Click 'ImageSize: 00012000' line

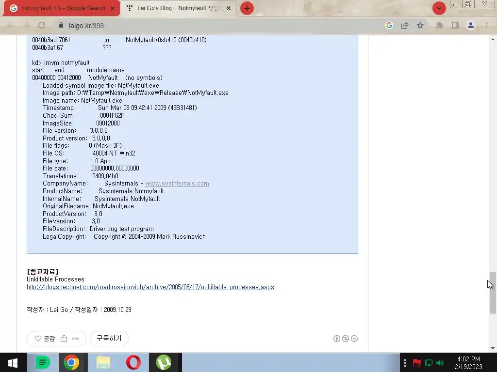click(81, 124)
